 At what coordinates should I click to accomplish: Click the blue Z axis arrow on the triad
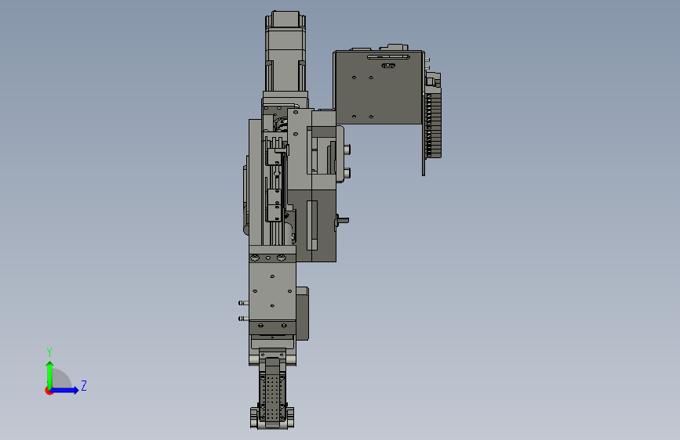click(64, 390)
